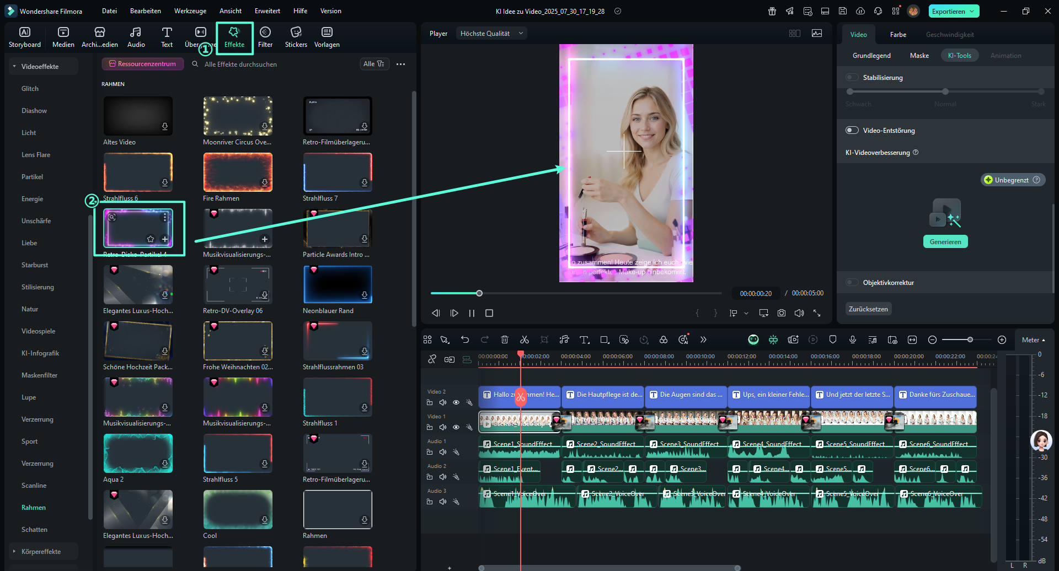Switch to the Farbe tab

(898, 35)
